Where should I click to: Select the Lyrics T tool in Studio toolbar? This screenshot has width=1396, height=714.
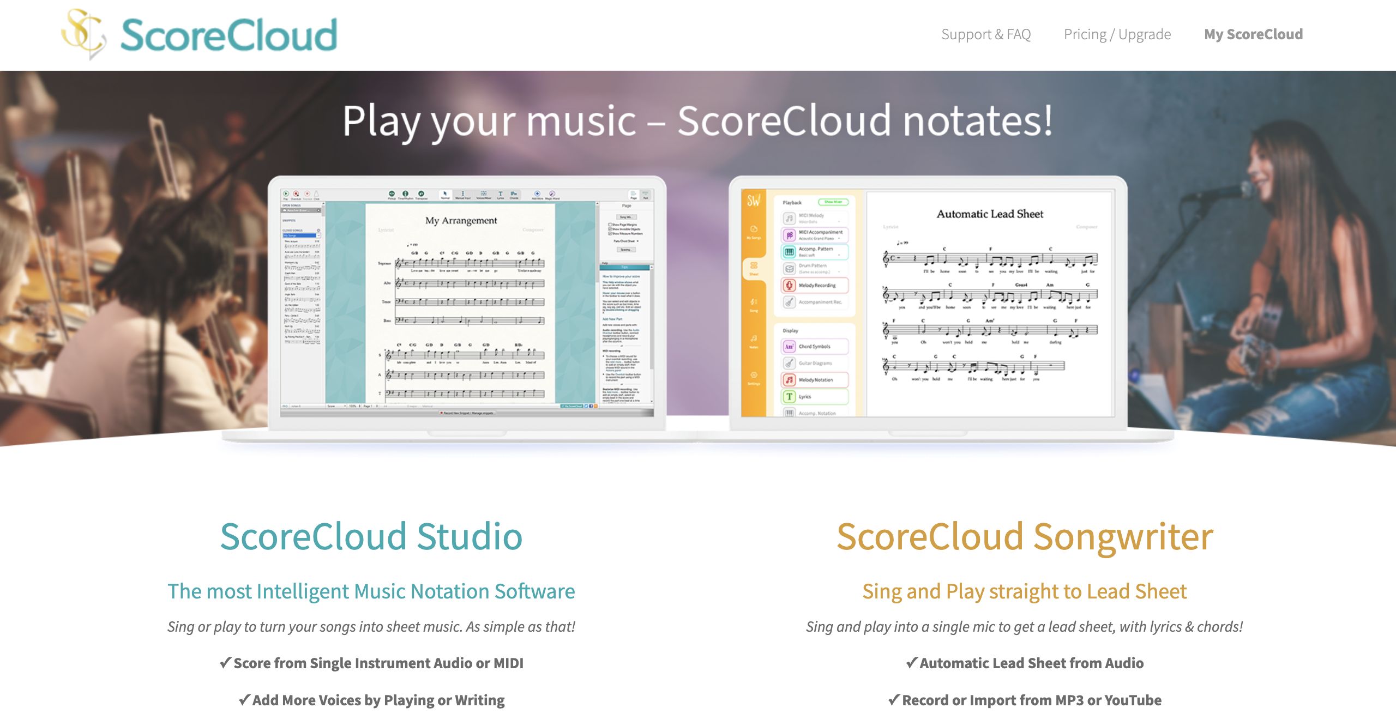click(500, 195)
